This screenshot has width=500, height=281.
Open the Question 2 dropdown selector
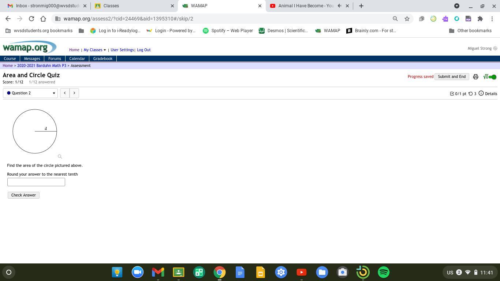coord(30,93)
